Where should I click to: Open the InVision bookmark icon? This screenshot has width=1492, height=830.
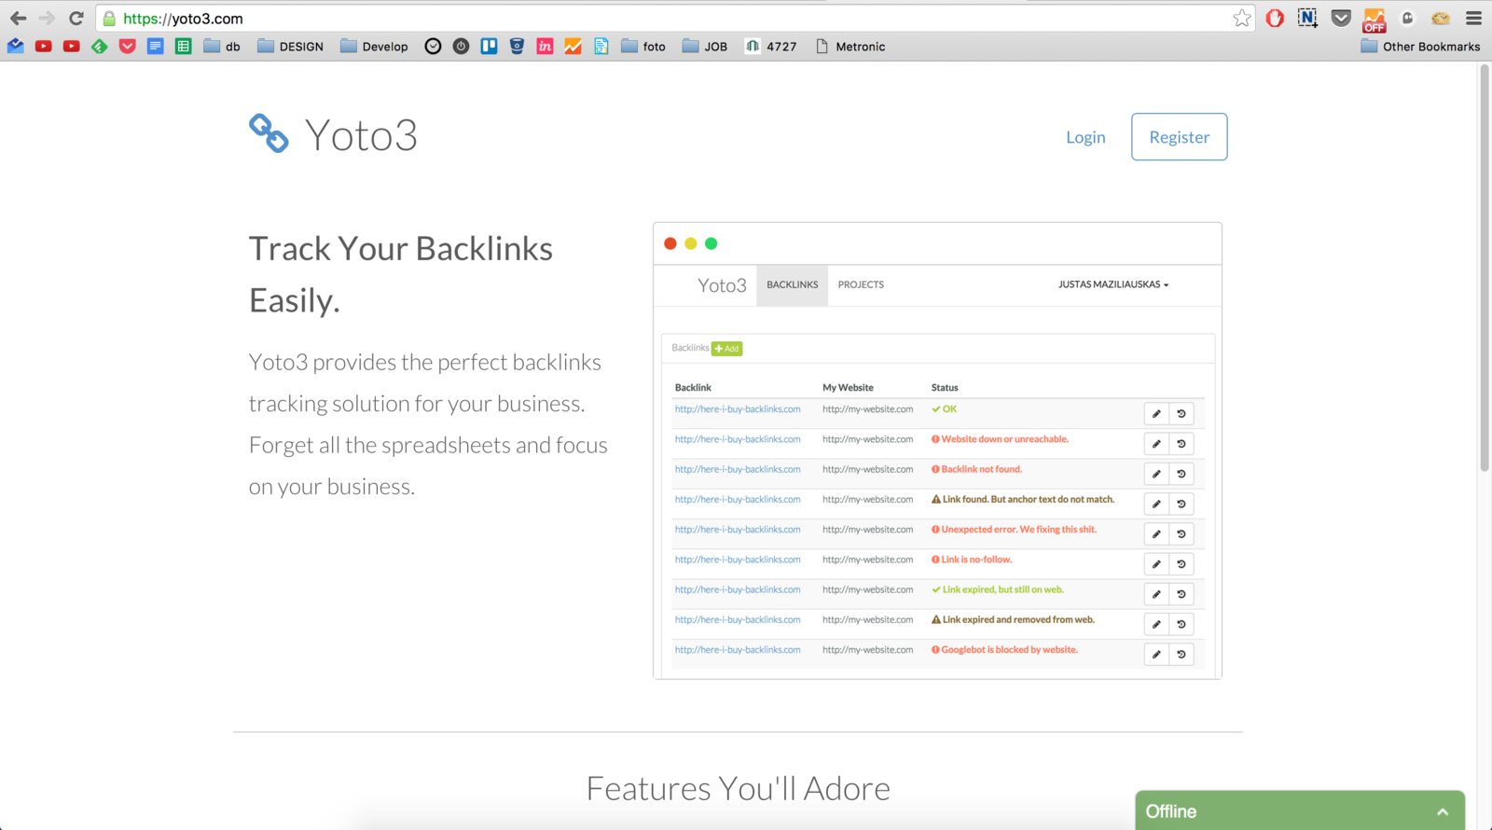click(x=545, y=46)
